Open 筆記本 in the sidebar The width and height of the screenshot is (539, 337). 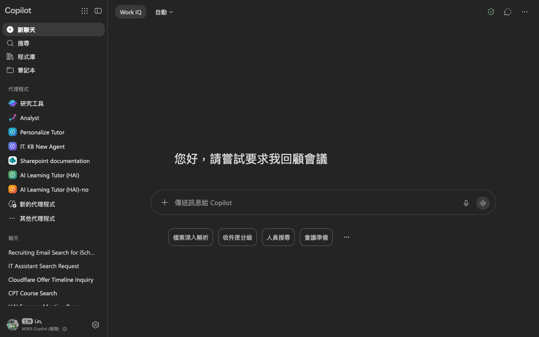point(53,70)
